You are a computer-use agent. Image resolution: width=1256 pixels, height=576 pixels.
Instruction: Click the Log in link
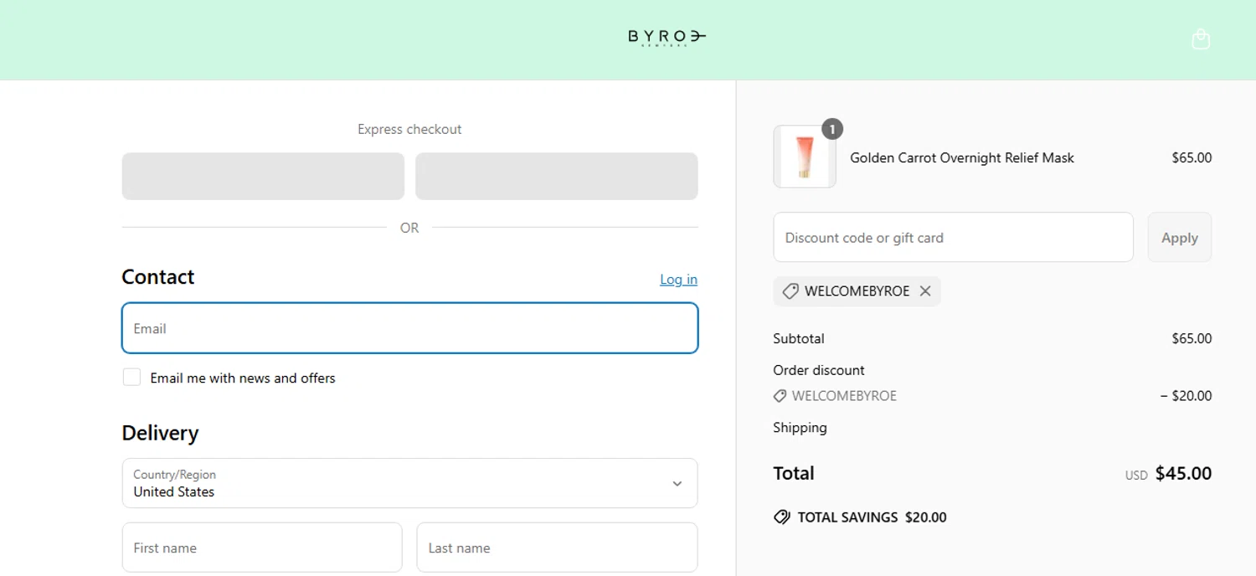678,280
